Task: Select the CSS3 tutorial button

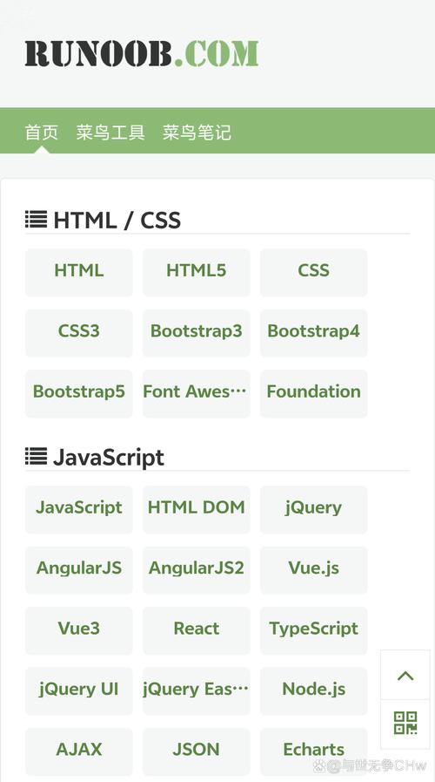Action: click(78, 333)
